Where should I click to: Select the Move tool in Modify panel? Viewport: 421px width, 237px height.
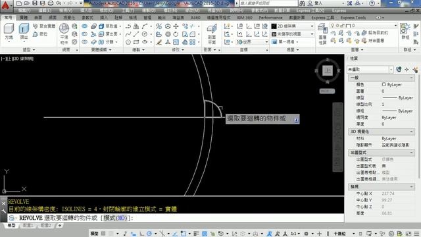[176, 26]
